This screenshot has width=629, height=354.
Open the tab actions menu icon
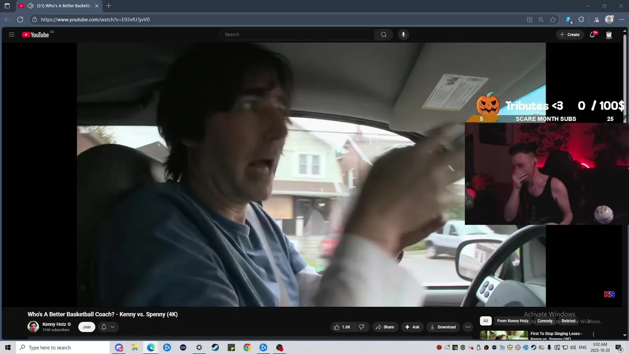tap(7, 6)
